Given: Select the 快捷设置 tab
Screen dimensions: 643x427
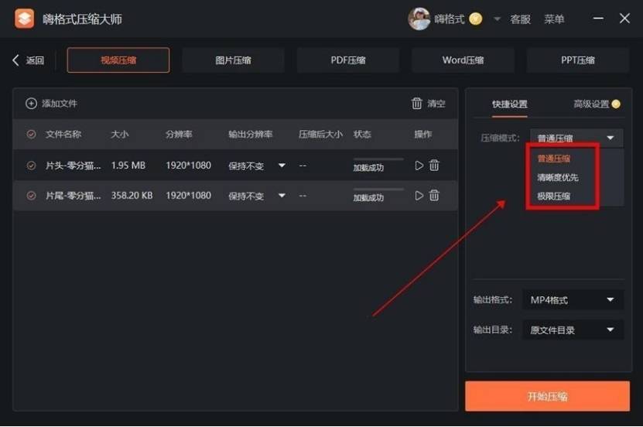Looking at the screenshot, I should (x=510, y=104).
